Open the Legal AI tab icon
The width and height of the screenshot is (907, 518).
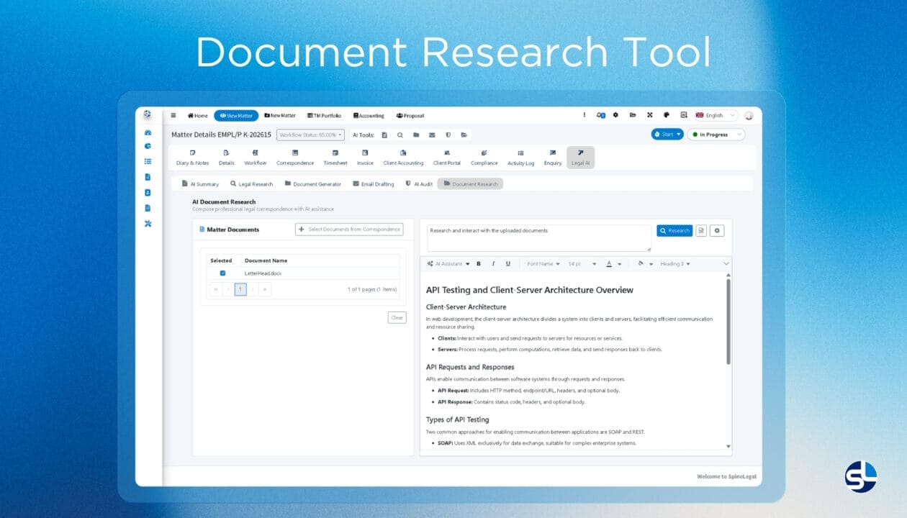pos(580,153)
